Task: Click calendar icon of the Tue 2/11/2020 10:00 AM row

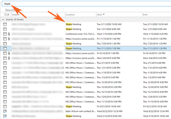Action: click(5, 24)
